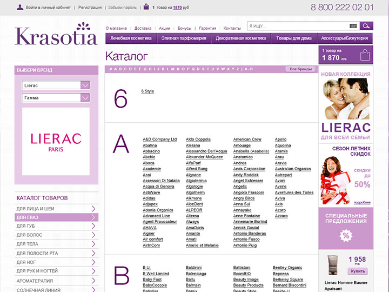Open the virtual keyboard icon in the search field

353,26
